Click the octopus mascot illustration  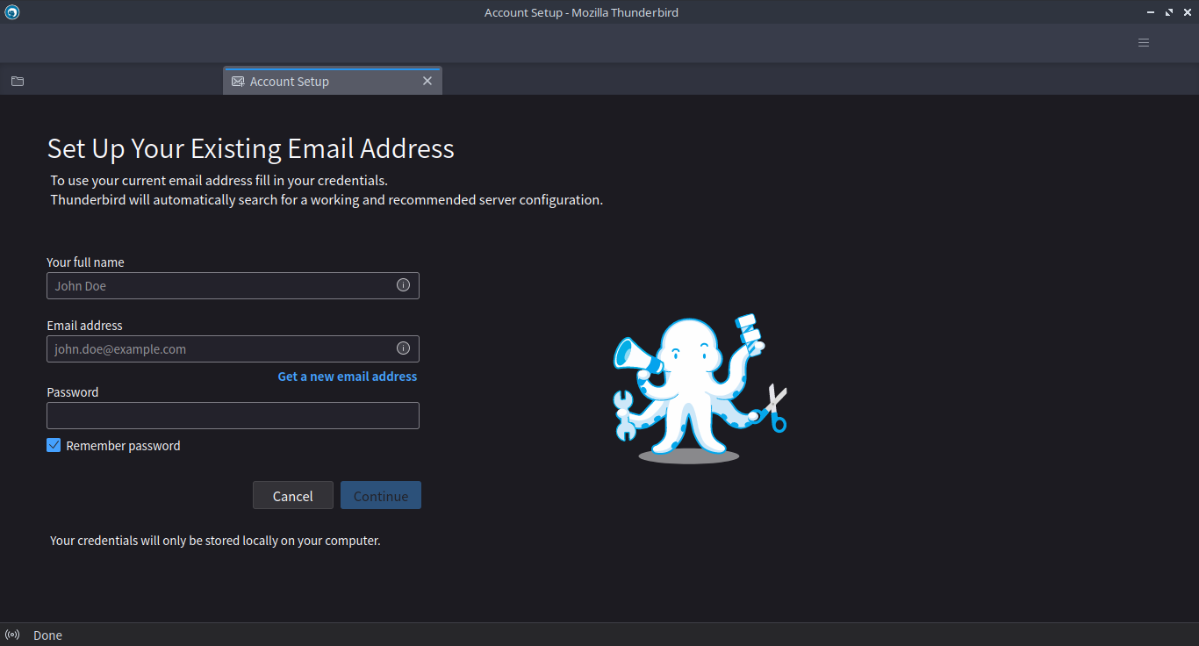(x=700, y=389)
